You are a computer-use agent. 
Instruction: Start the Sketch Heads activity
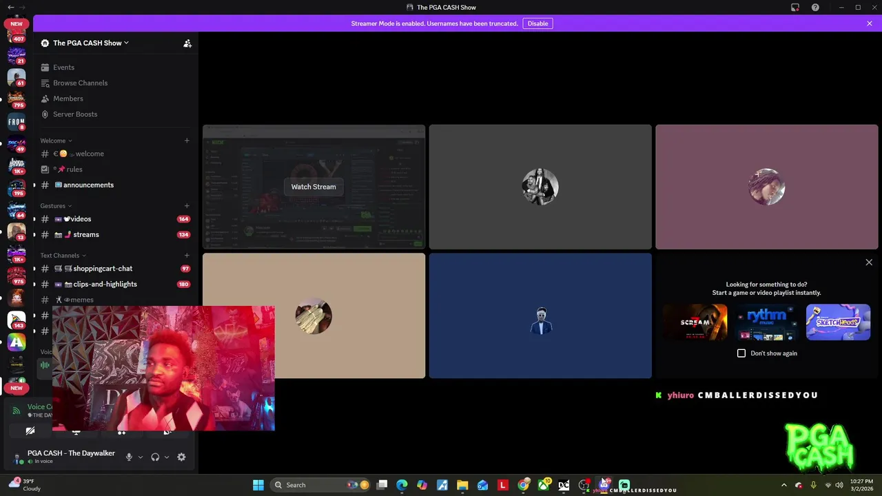pyautogui.click(x=838, y=322)
